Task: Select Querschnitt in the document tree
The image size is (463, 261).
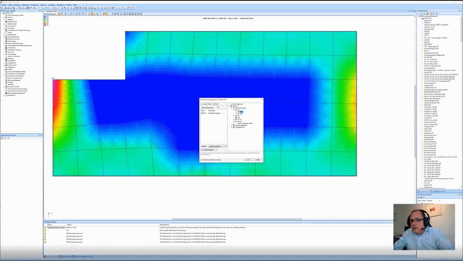Action: [x=11, y=26]
